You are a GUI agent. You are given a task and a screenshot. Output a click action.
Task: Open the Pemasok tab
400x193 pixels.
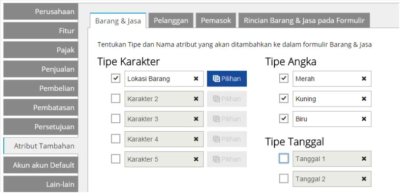tap(216, 20)
